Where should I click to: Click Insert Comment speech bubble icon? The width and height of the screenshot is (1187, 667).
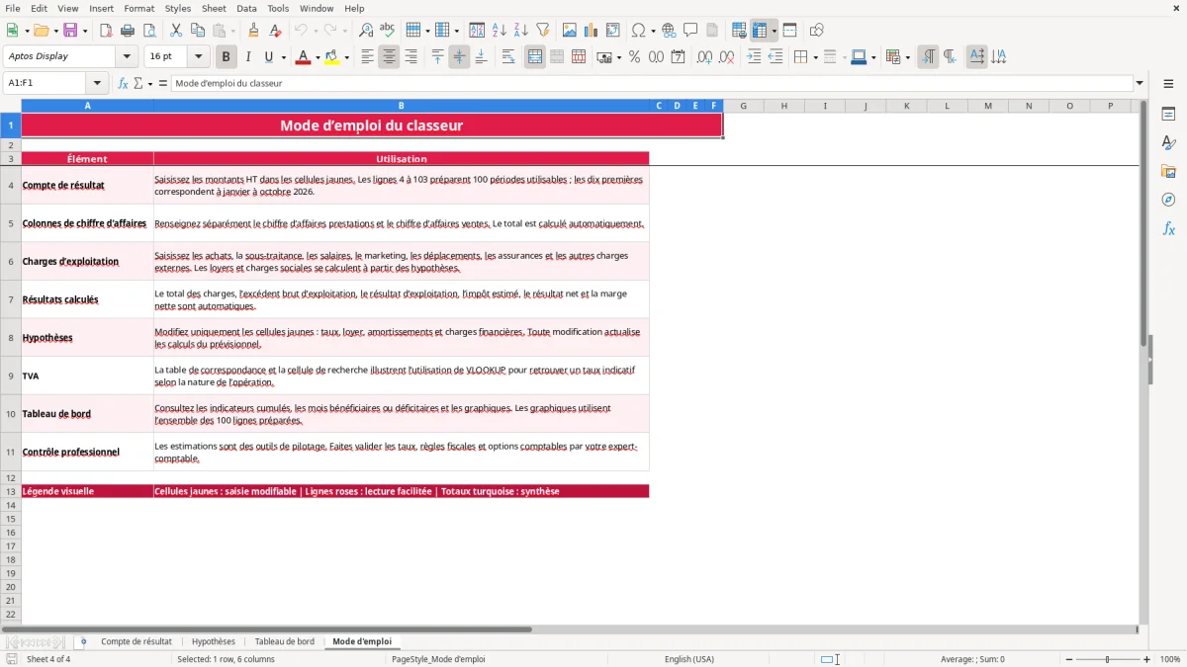(690, 31)
